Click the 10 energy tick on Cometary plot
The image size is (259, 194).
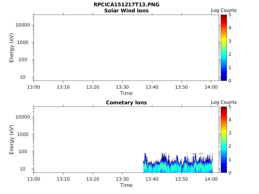[x=23, y=169]
